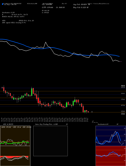Viewport: 126px width, 166px height.
Task: Click the red MACD histogram bars
Action: [x=14, y=157]
